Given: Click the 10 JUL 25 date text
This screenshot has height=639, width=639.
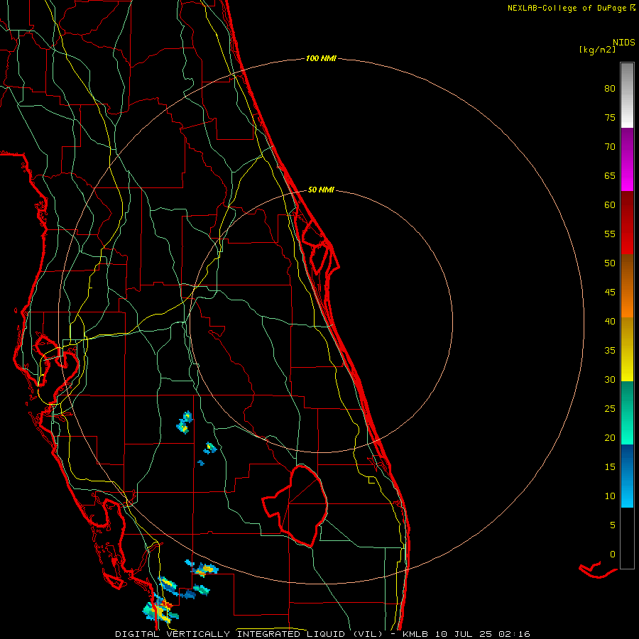Looking at the screenshot, I should (x=464, y=634).
